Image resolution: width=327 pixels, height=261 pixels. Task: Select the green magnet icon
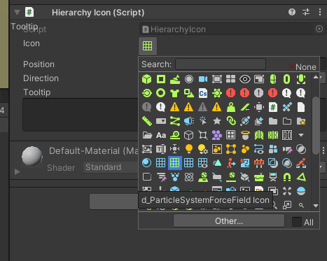[287, 177]
